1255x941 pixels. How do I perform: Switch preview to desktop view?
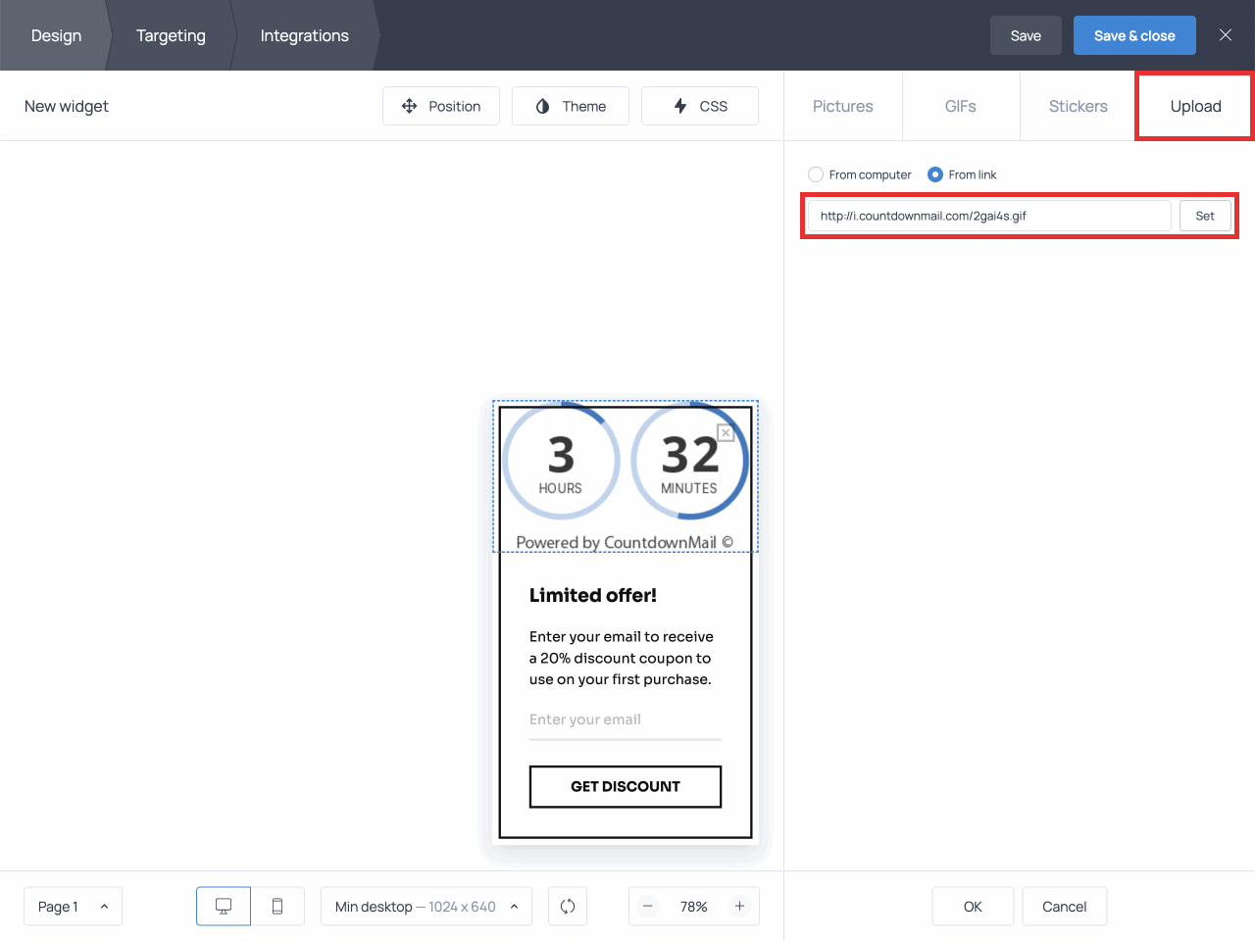[223, 906]
